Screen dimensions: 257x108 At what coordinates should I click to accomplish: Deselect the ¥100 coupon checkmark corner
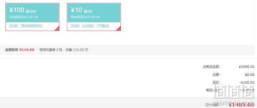[57, 29]
